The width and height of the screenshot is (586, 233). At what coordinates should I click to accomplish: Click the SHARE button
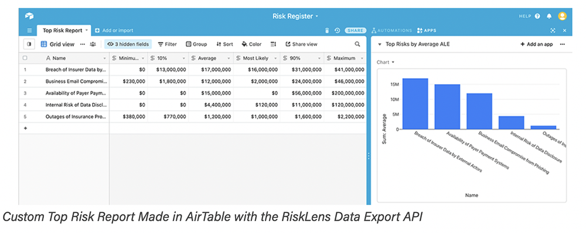point(355,30)
